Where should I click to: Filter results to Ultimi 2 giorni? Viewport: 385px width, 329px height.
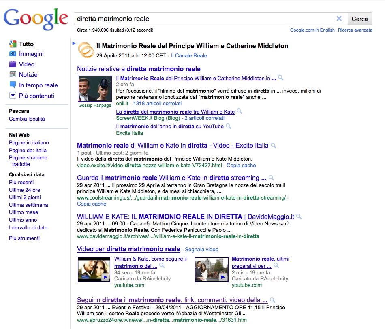(25, 197)
